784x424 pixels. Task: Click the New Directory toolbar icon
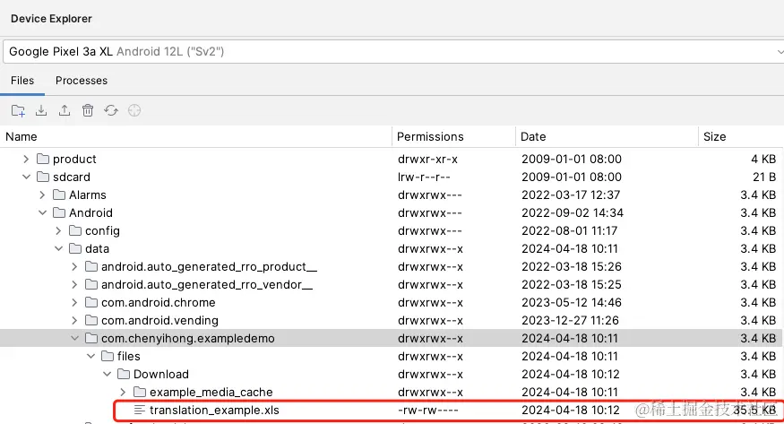[18, 110]
